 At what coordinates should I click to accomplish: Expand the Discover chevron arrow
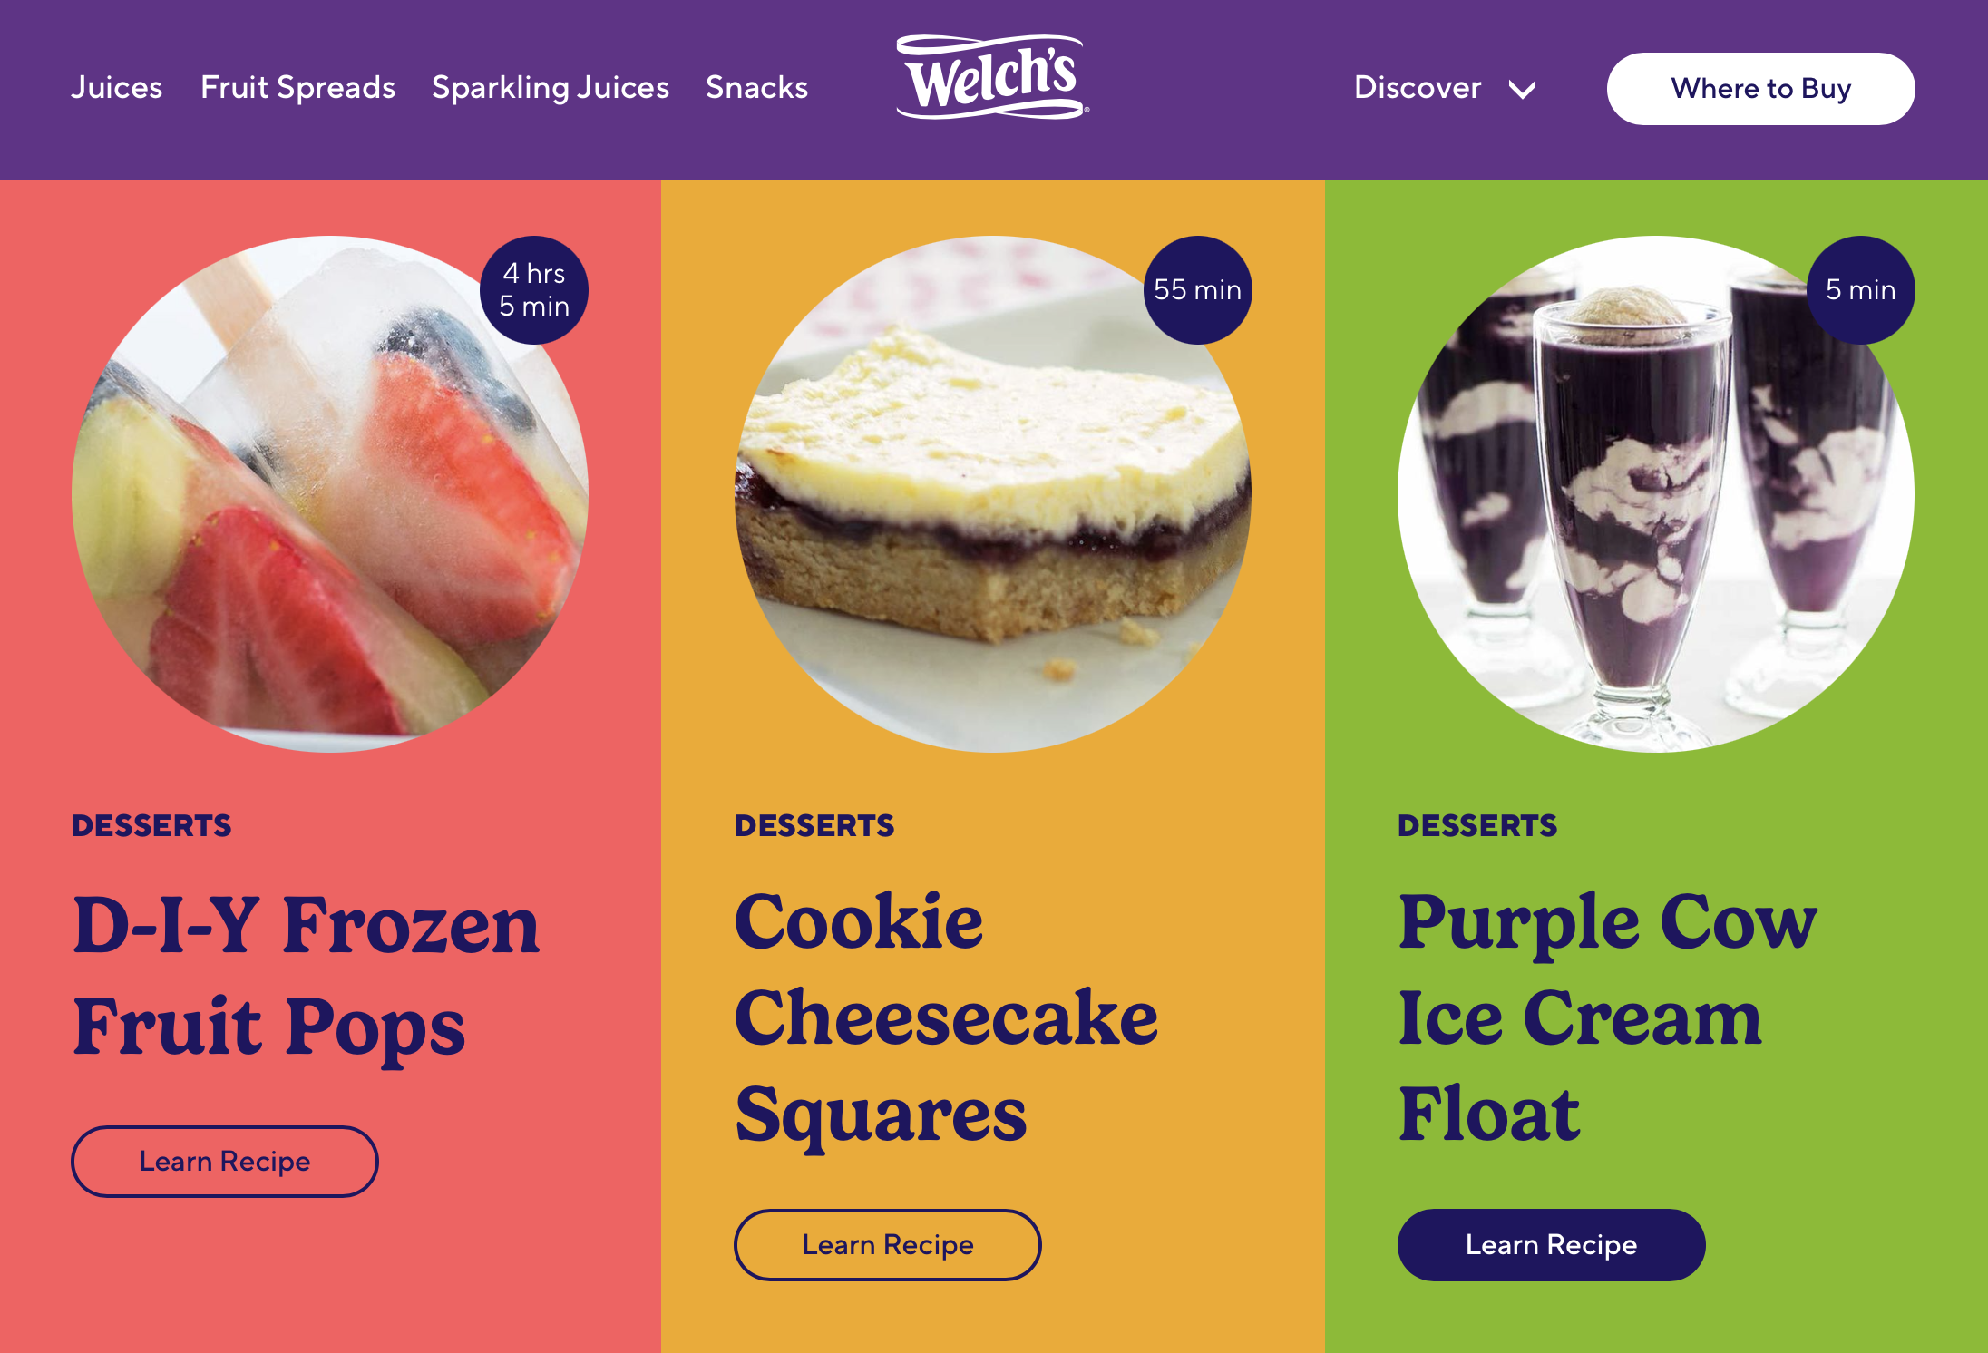tap(1522, 89)
